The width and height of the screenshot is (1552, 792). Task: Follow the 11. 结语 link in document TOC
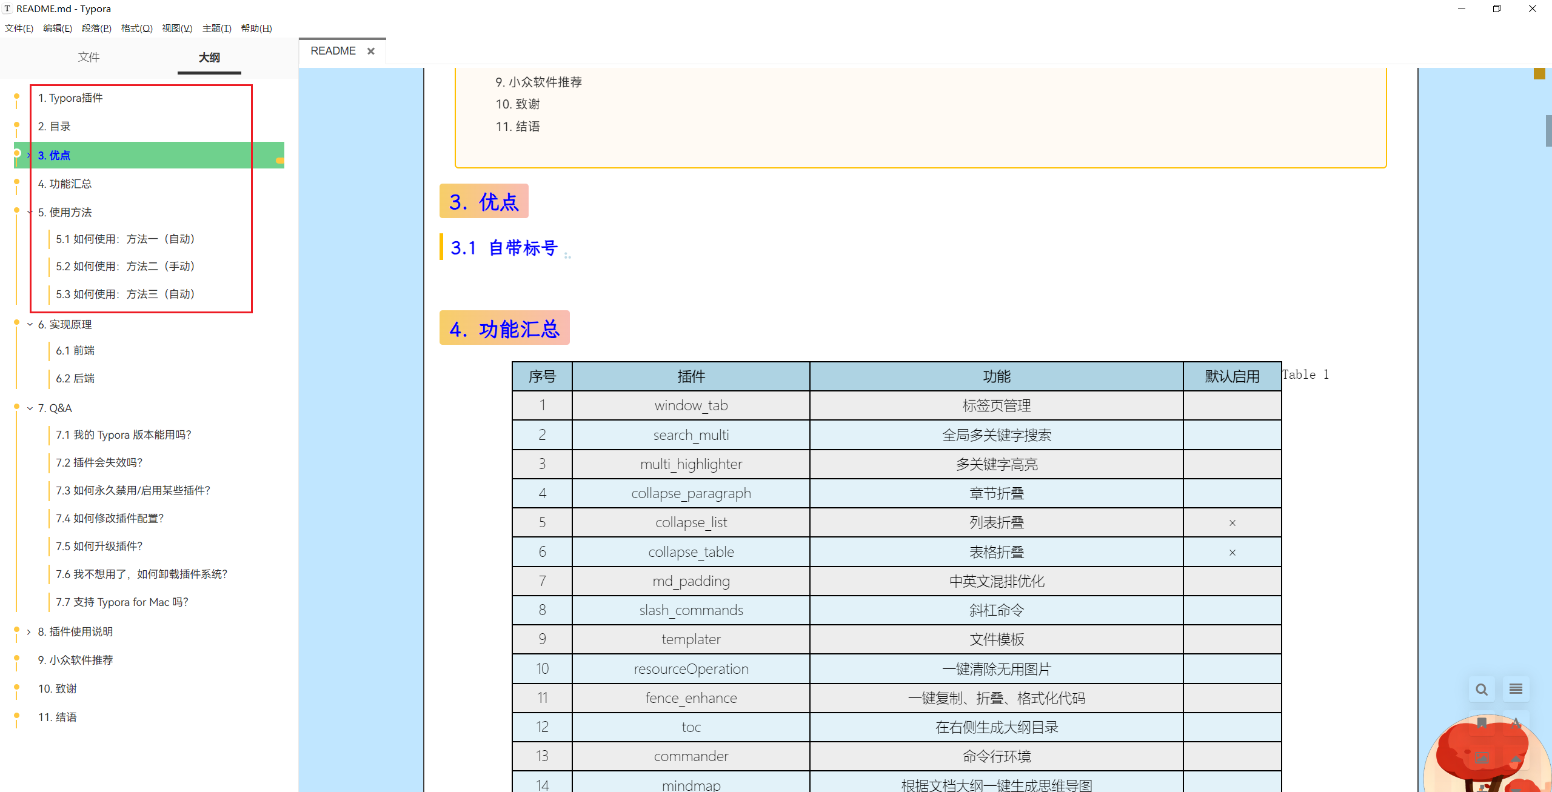click(518, 127)
